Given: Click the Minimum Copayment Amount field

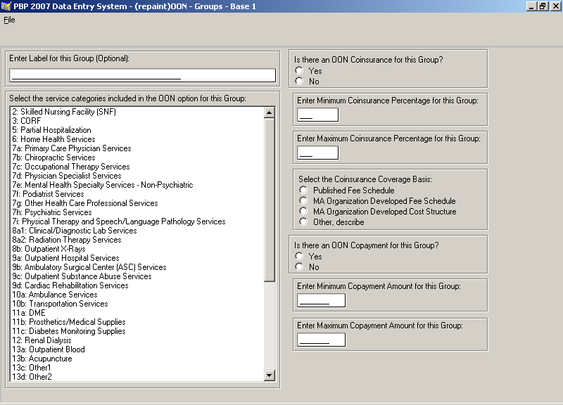Looking at the screenshot, I should tap(322, 300).
